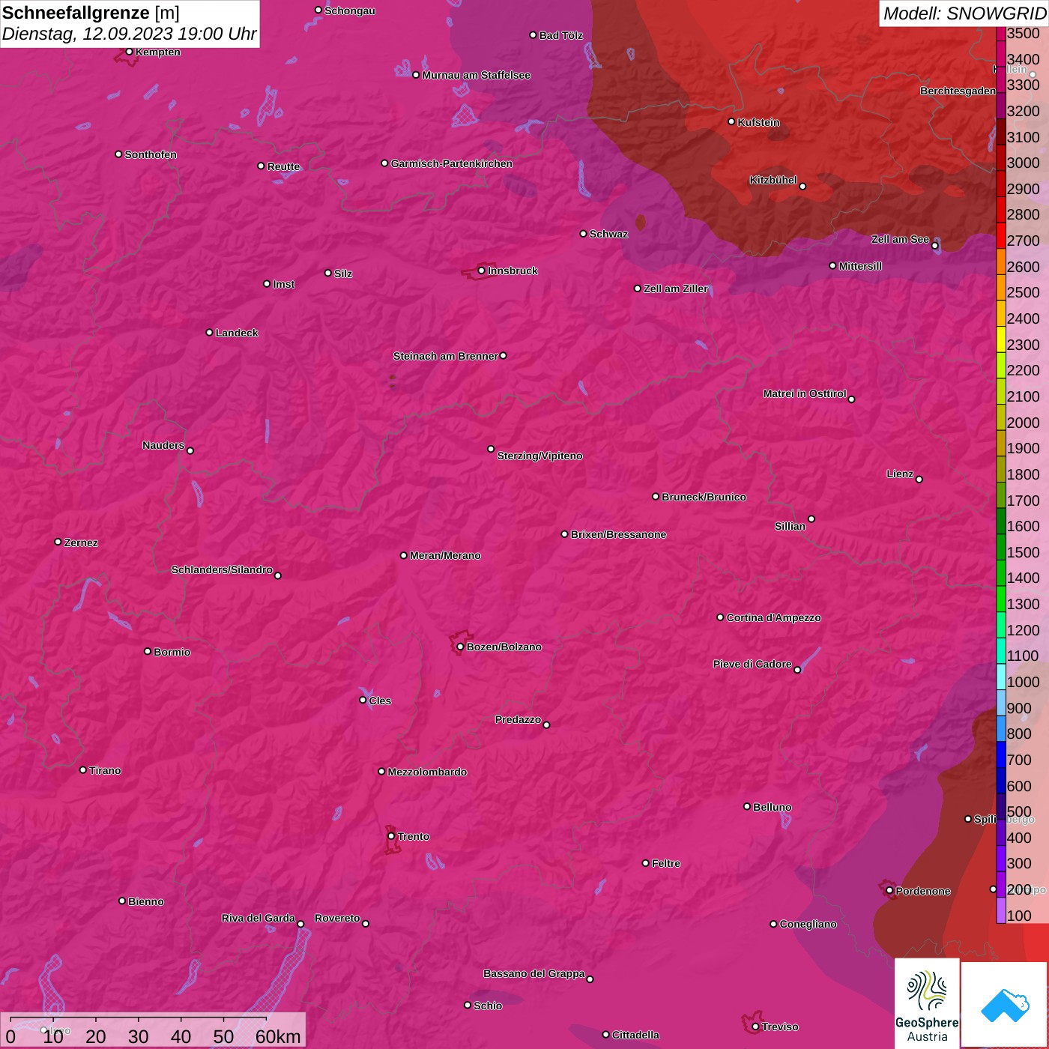Click the date Dienstag, 12.09.2023 19:00 Uhr
Viewport: 1049px width, 1049px height.
pyautogui.click(x=130, y=34)
